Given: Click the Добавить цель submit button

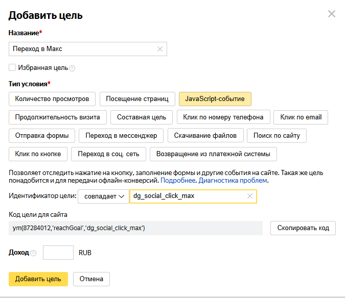Looking at the screenshot, I should click(x=38, y=279).
